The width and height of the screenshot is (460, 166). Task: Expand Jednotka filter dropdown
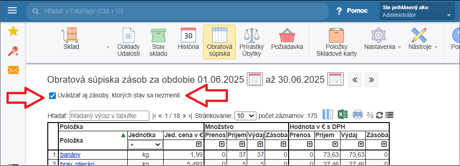pos(146,145)
